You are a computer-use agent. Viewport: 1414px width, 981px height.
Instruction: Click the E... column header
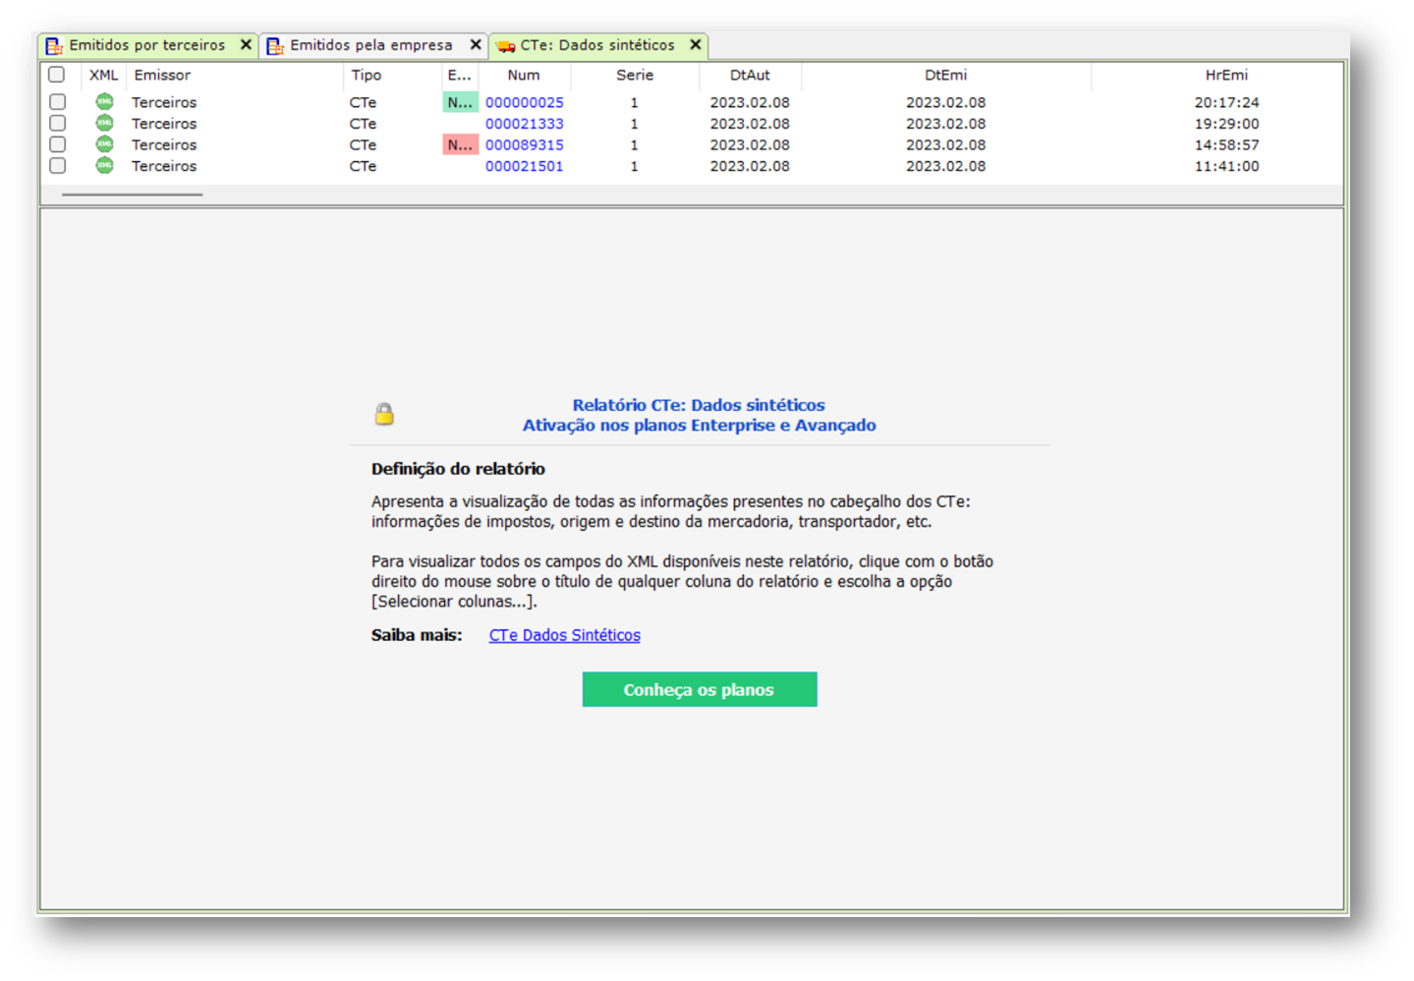click(459, 75)
